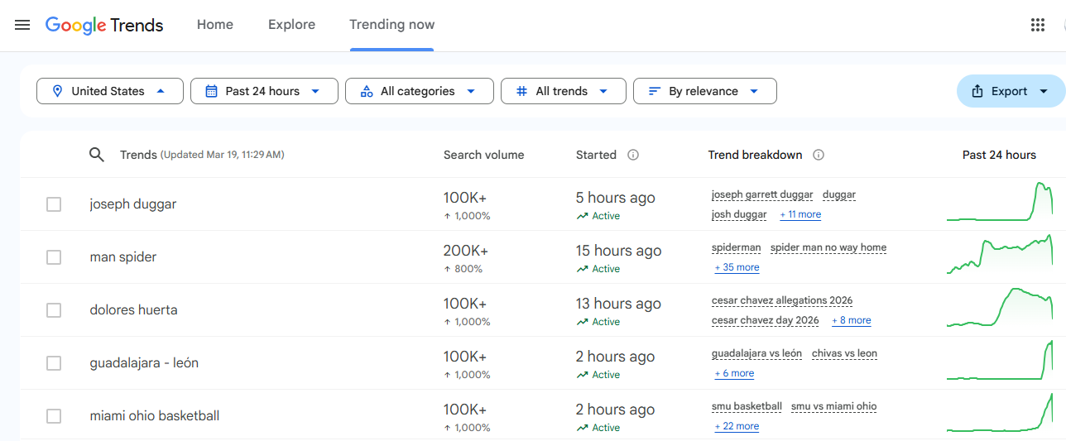Click the guadalajara - león trend title
The image size is (1066, 441).
click(x=144, y=363)
